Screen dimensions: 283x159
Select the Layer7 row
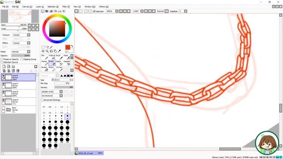click(x=19, y=85)
